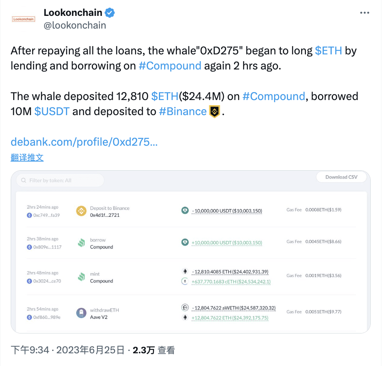The width and height of the screenshot is (383, 366).
Task: Open the tweet options ellipsis menu
Action: pos(364,12)
